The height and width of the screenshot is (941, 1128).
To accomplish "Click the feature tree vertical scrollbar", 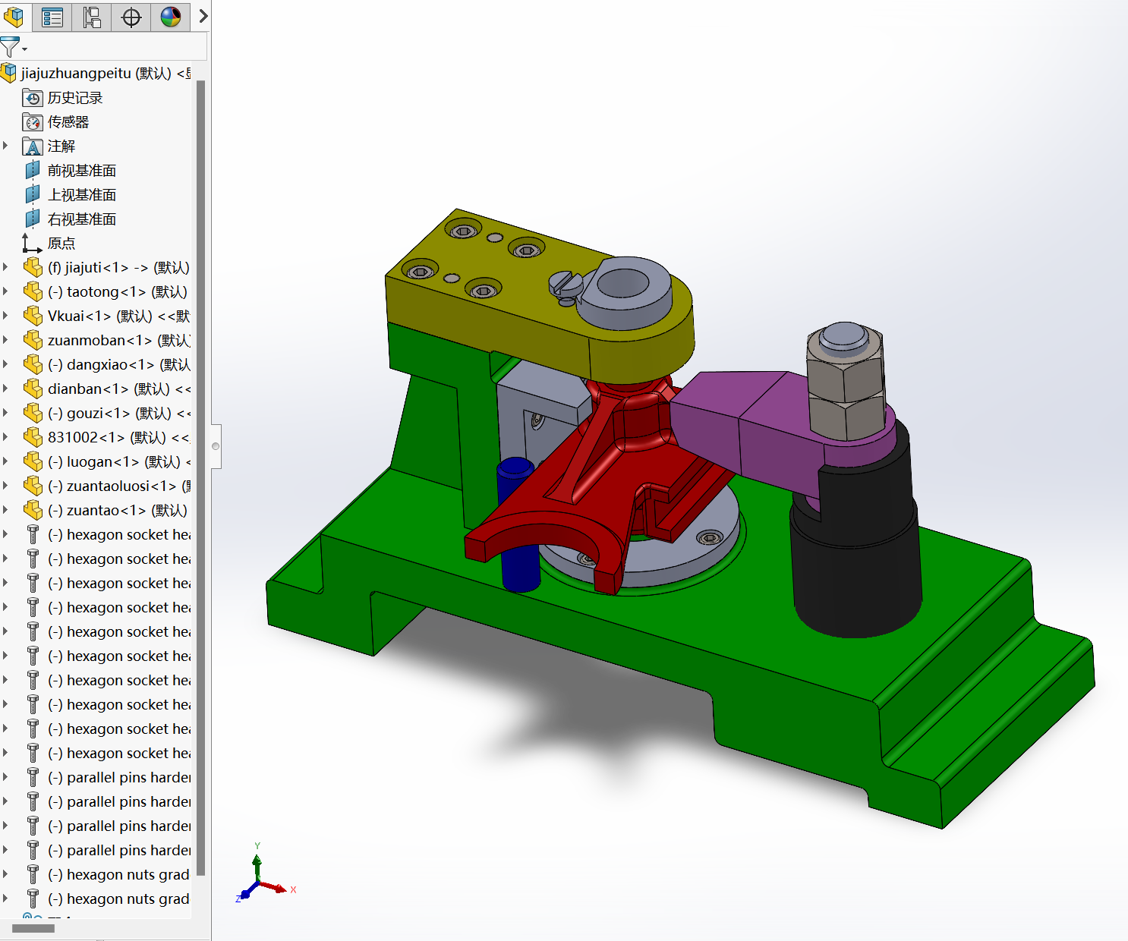I will click(200, 455).
